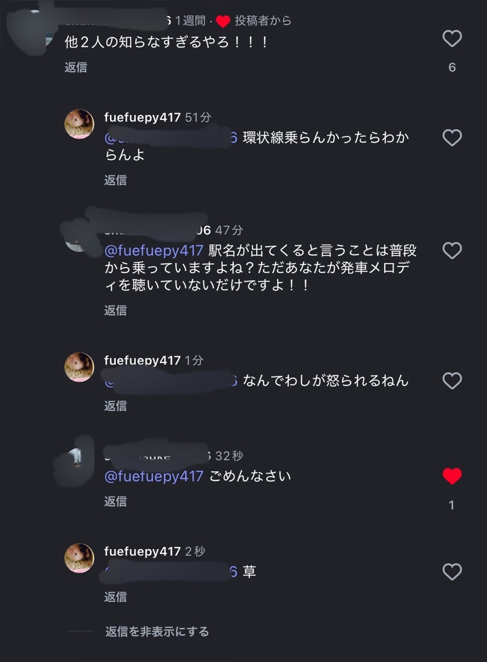The height and width of the screenshot is (662, 487).
Task: Reply to the 環状線 comment
Action: pyautogui.click(x=115, y=180)
